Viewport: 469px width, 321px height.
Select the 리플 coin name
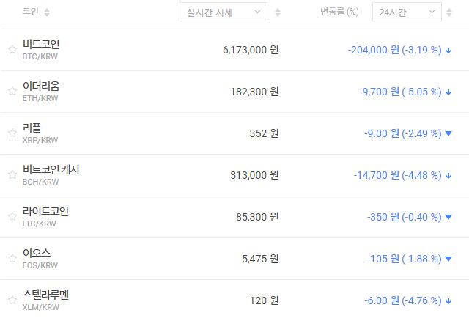pyautogui.click(x=32, y=128)
